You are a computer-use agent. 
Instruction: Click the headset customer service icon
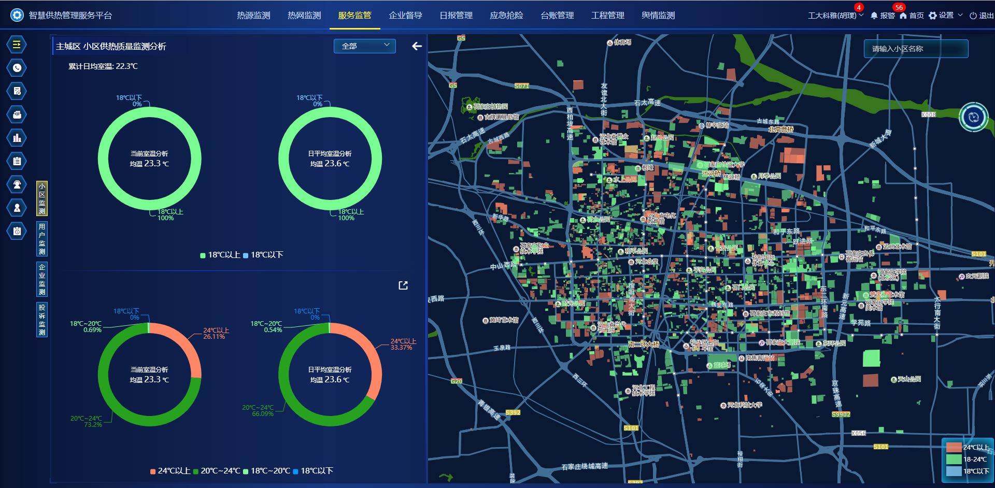17,184
